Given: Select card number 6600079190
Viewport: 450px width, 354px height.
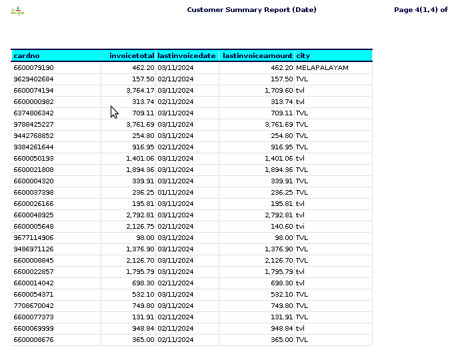Looking at the screenshot, I should tap(33, 68).
